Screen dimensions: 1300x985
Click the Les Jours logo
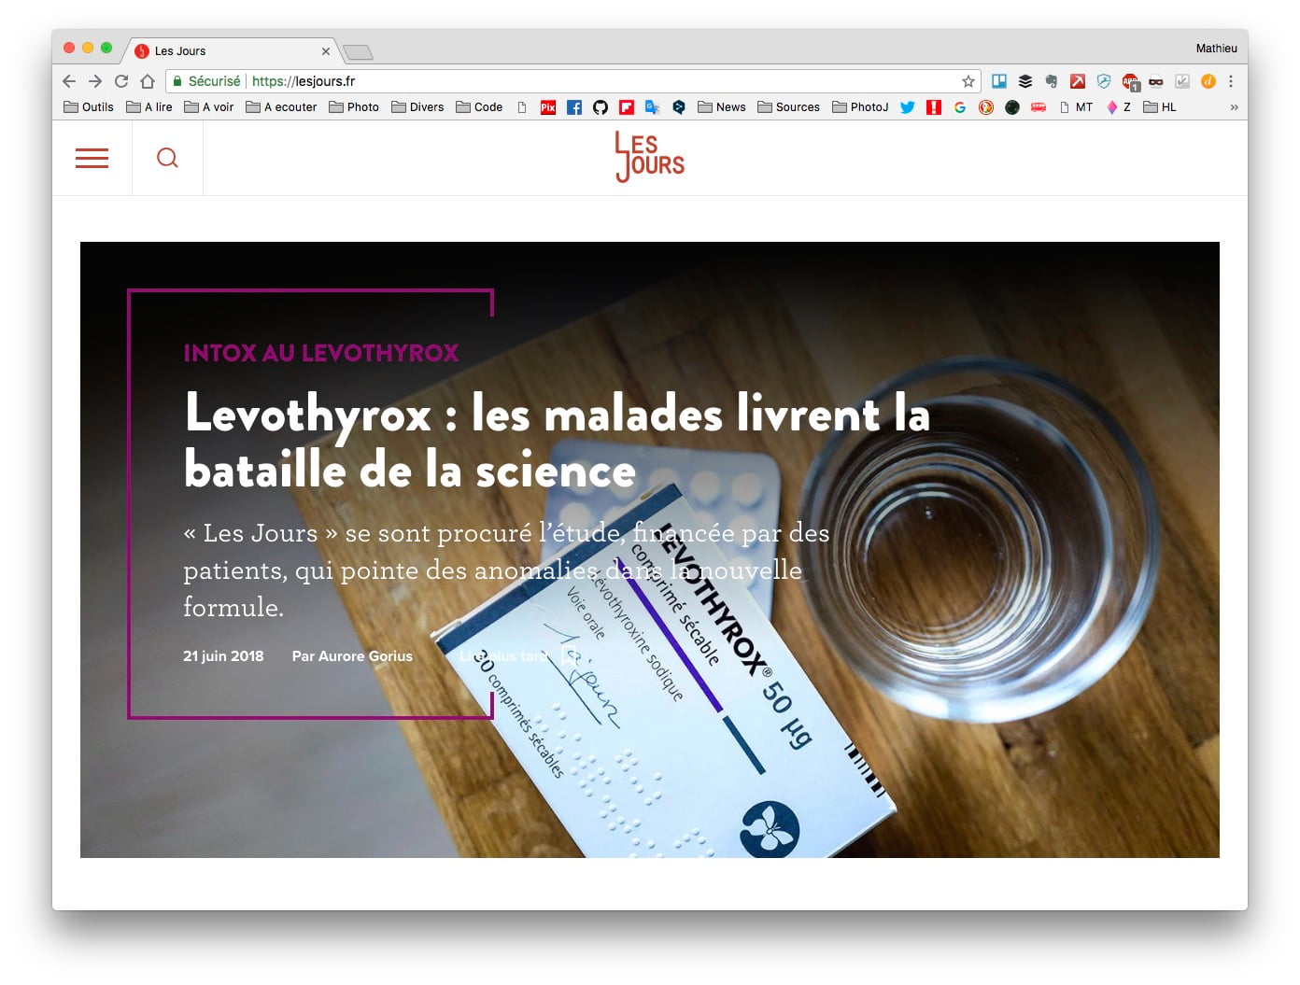(x=649, y=157)
